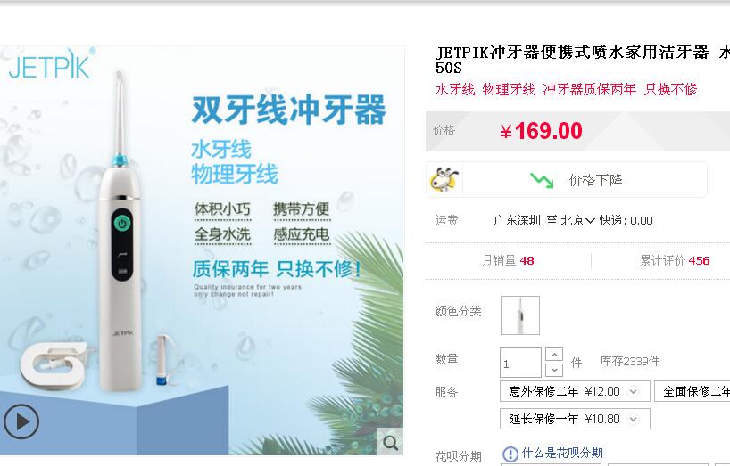Viewport: 730px width, 466px height.
Task: View the 累计评价 456 reviews
Action: [675, 261]
